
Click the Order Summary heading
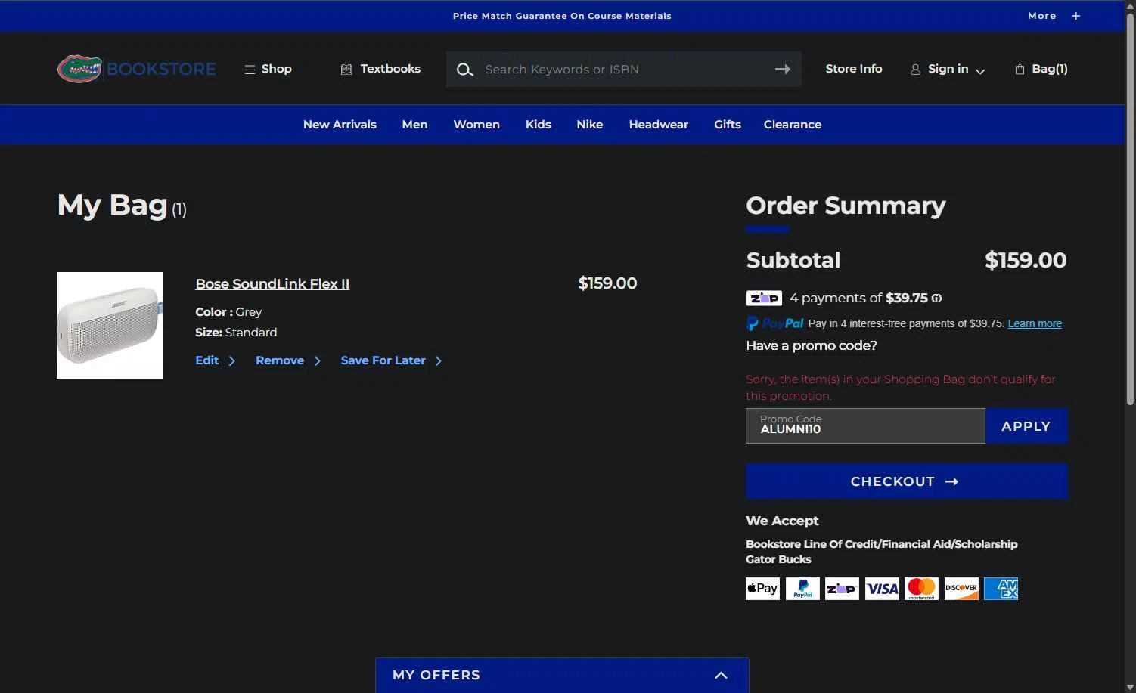pos(846,206)
